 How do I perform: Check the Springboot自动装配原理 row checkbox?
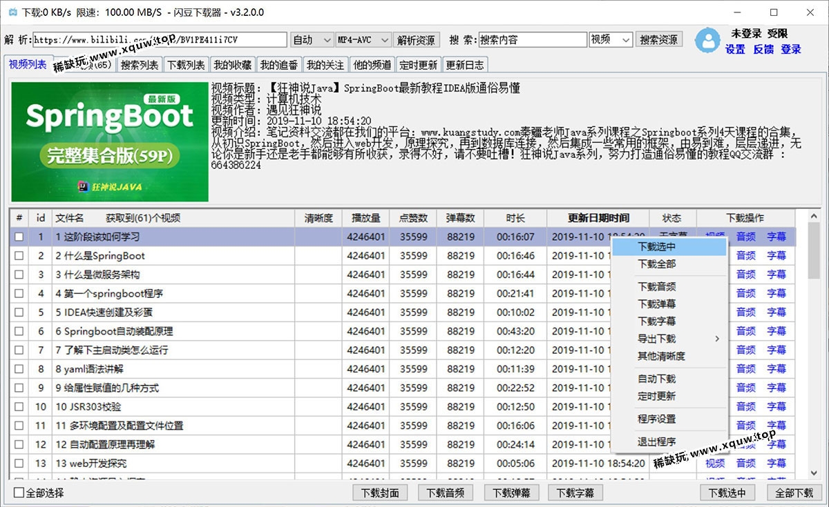[x=19, y=332]
